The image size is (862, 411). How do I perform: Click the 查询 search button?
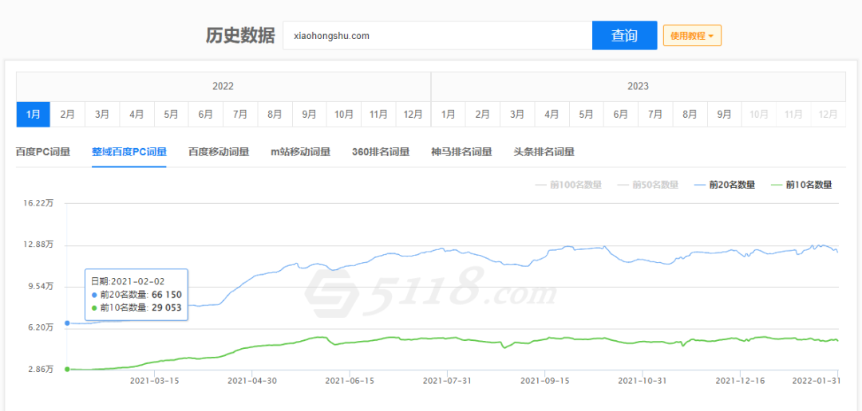pos(624,36)
